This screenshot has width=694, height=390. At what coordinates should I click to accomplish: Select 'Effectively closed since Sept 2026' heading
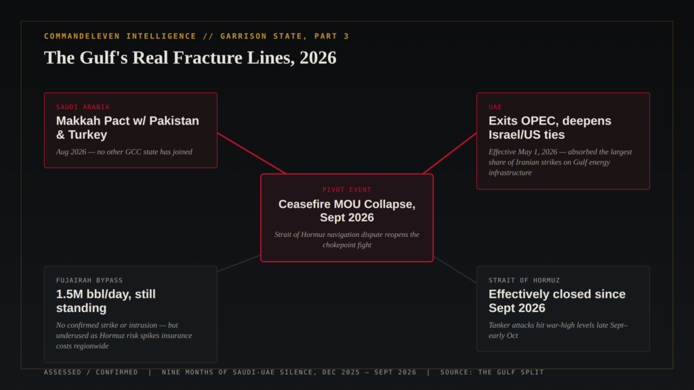(557, 301)
